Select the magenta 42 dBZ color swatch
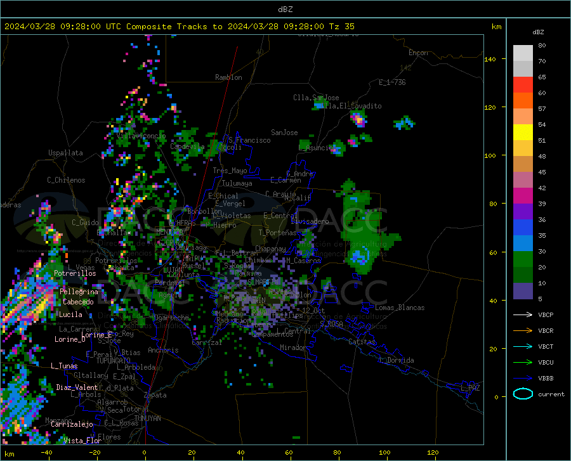Viewport: 571px width, 461px height. click(523, 196)
